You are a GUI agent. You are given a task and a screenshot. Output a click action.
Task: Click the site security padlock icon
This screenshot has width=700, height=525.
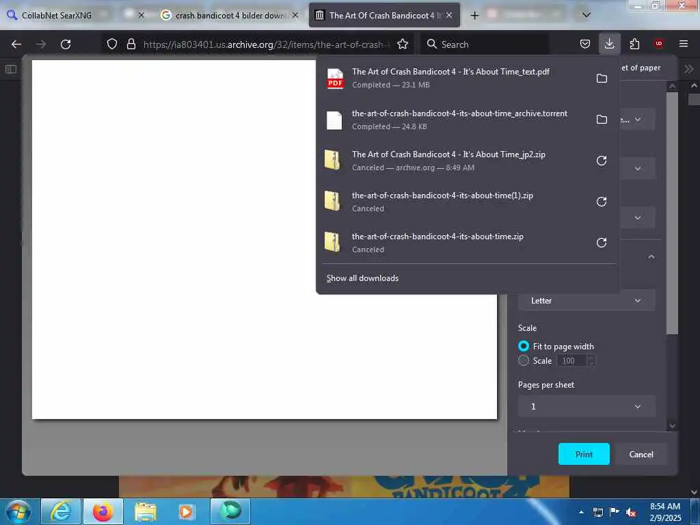(131, 44)
